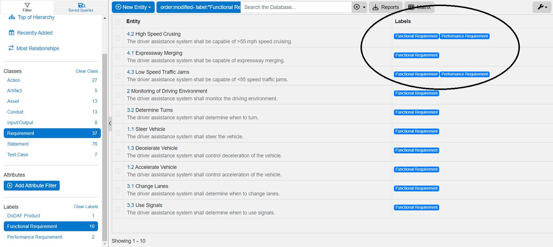
Task: Click the Top of Hierarchy icon
Action: pos(12,17)
